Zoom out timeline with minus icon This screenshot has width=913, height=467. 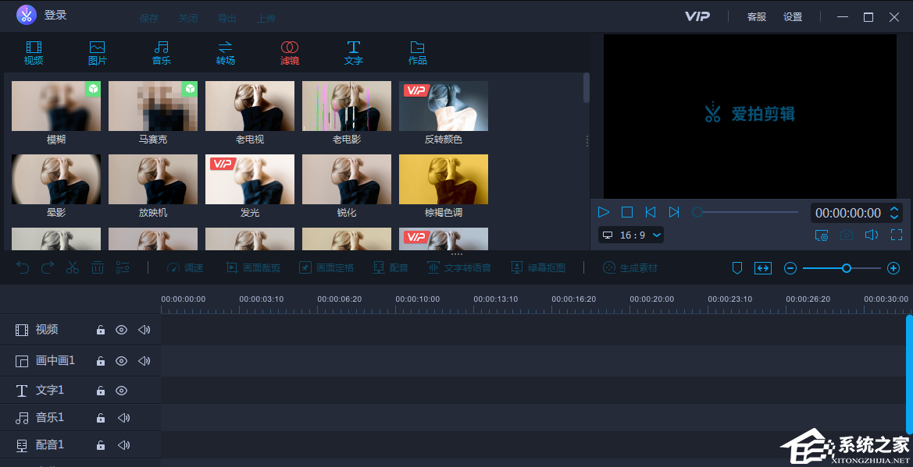pyautogui.click(x=790, y=268)
